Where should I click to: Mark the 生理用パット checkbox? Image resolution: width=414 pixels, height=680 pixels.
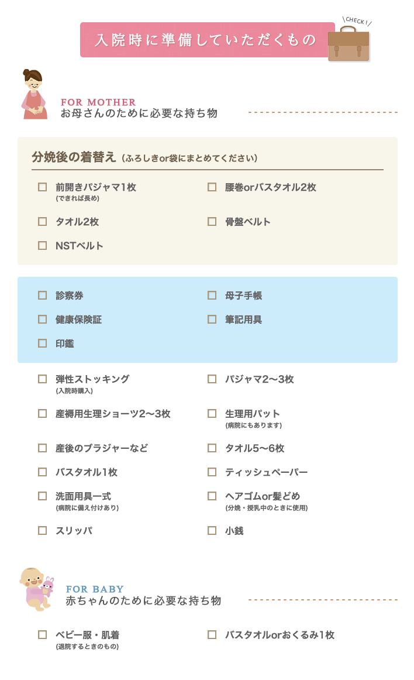pyautogui.click(x=212, y=413)
